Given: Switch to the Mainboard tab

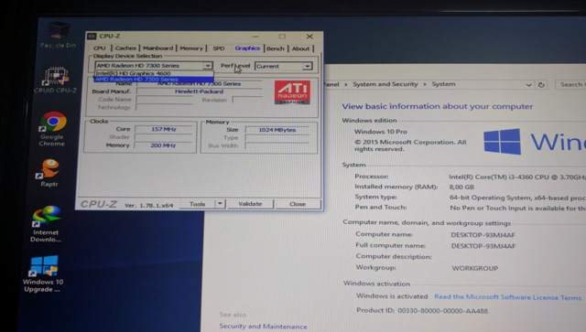Looking at the screenshot, I should click(x=158, y=48).
